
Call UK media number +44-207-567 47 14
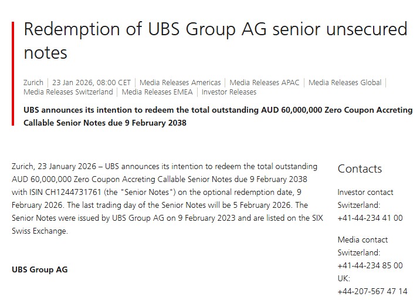click(x=372, y=291)
